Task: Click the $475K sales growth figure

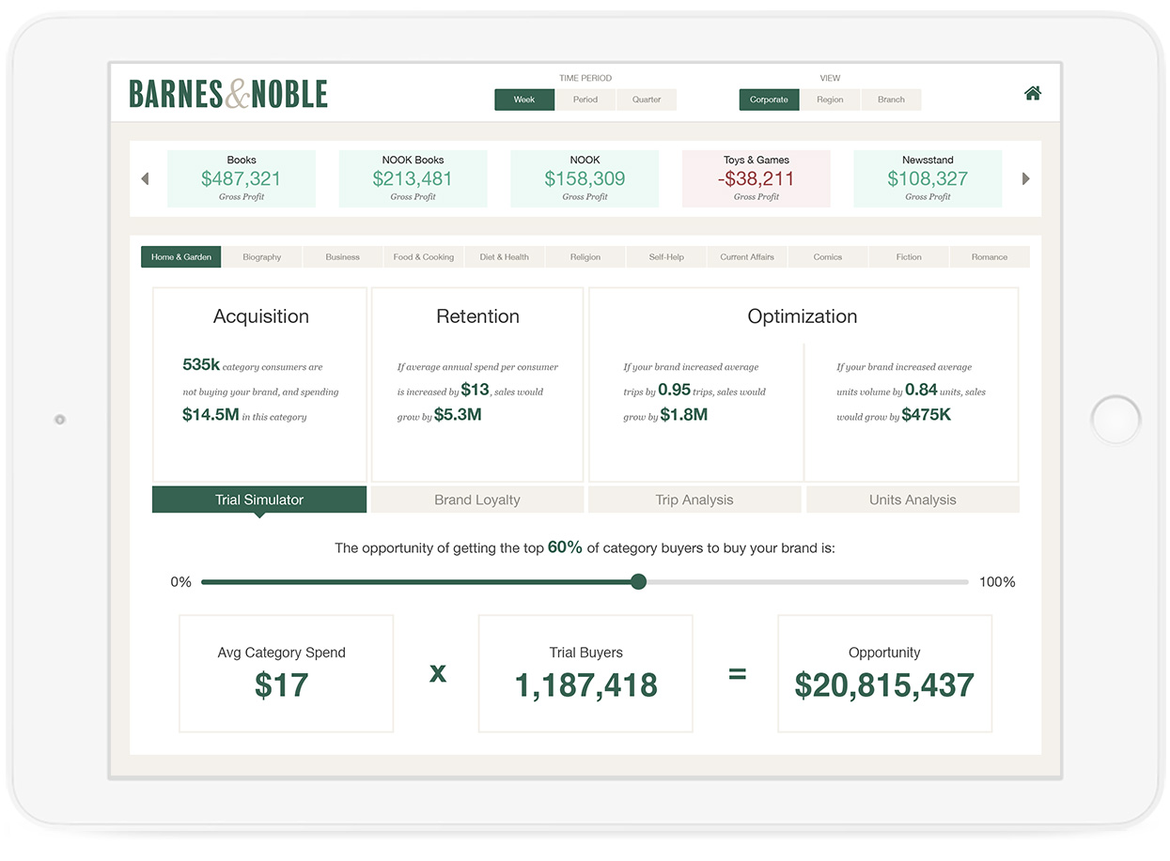Action: [x=926, y=415]
